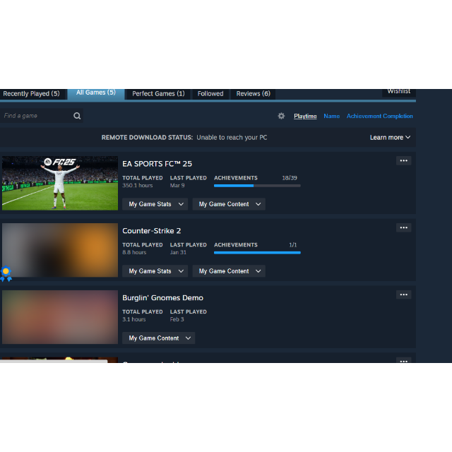Click the Find a game search field

[36, 116]
